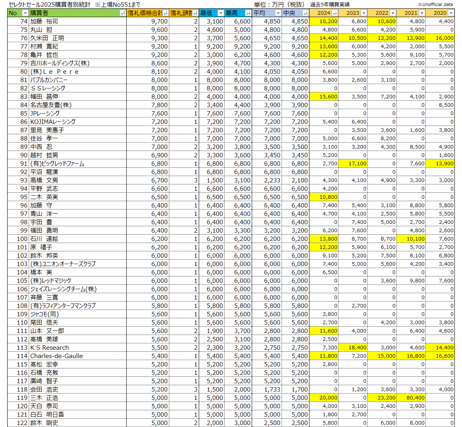Select buyer cell 里見 美惠子
Image resolution: width=462 pixels, height=427 pixels.
(x=78, y=130)
